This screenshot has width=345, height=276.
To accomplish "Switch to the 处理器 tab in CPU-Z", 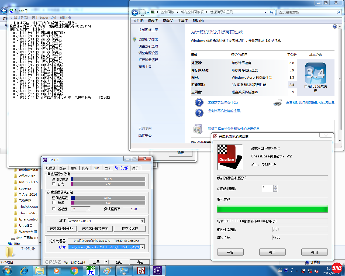I will (50, 168).
